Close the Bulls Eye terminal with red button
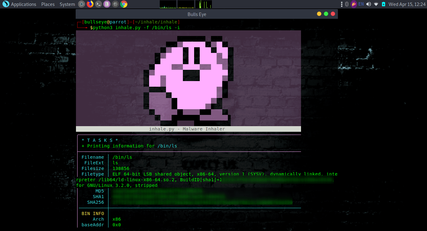This screenshot has width=427, height=231. click(333, 14)
